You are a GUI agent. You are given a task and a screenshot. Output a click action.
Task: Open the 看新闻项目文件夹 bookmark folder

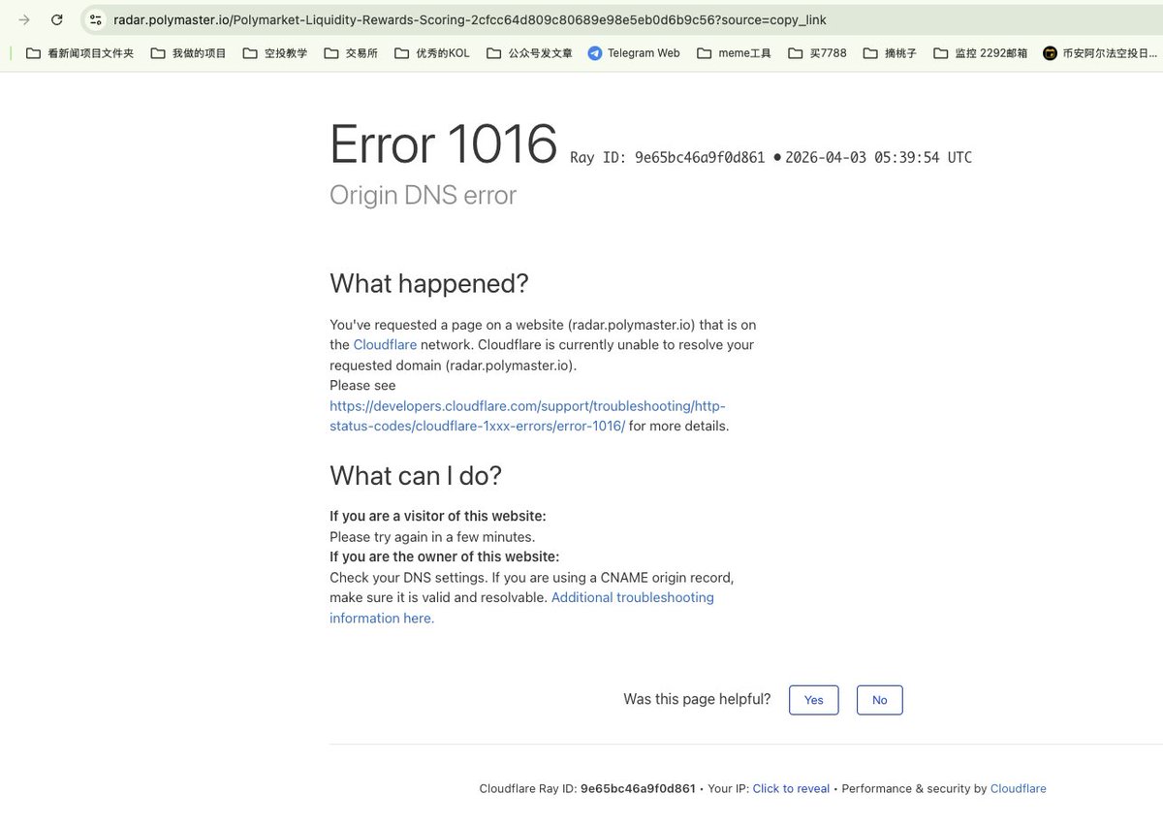click(80, 53)
